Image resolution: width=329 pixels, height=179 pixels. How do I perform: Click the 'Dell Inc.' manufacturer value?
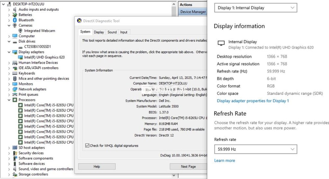[x=164, y=101]
